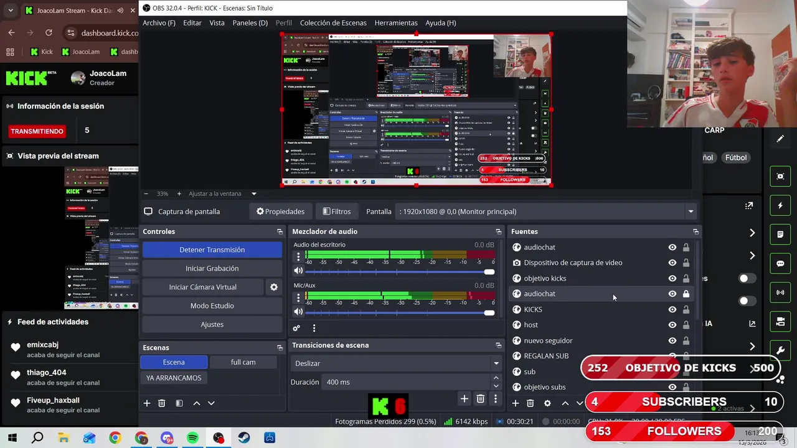Open Steam from the Windows taskbar
This screenshot has height=448, width=797.
pyautogui.click(x=244, y=438)
